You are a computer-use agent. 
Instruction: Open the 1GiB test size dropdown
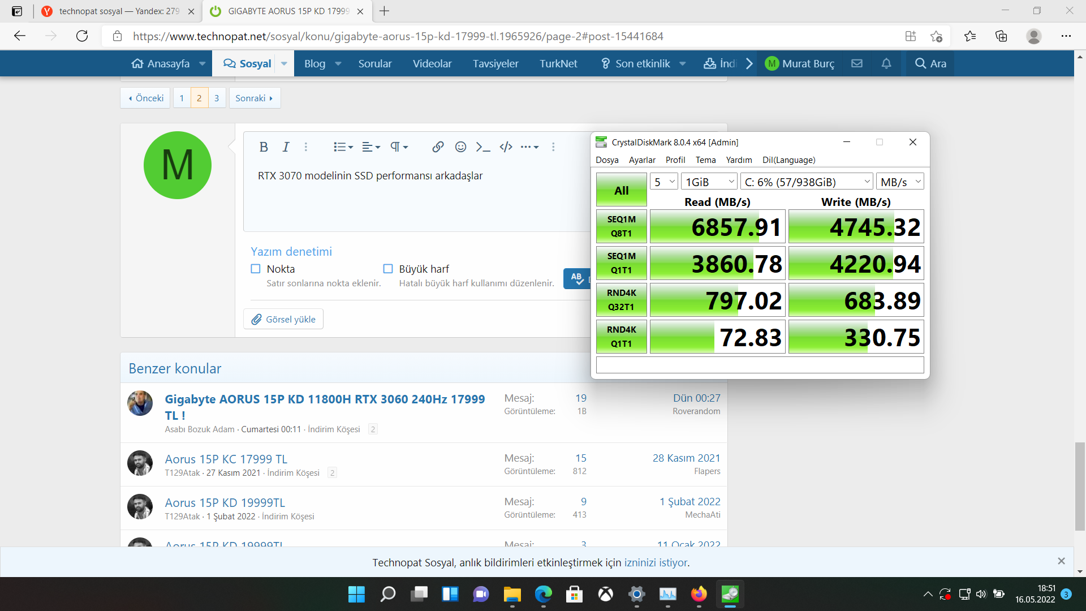coord(709,182)
